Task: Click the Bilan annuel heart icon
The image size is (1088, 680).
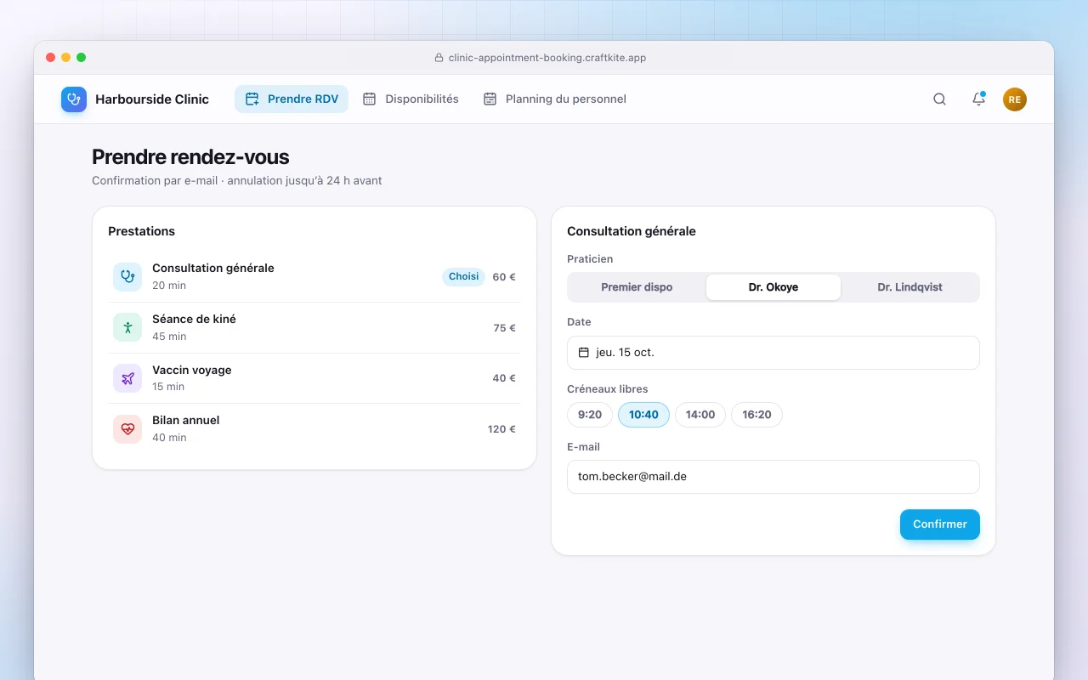Action: [x=127, y=429]
